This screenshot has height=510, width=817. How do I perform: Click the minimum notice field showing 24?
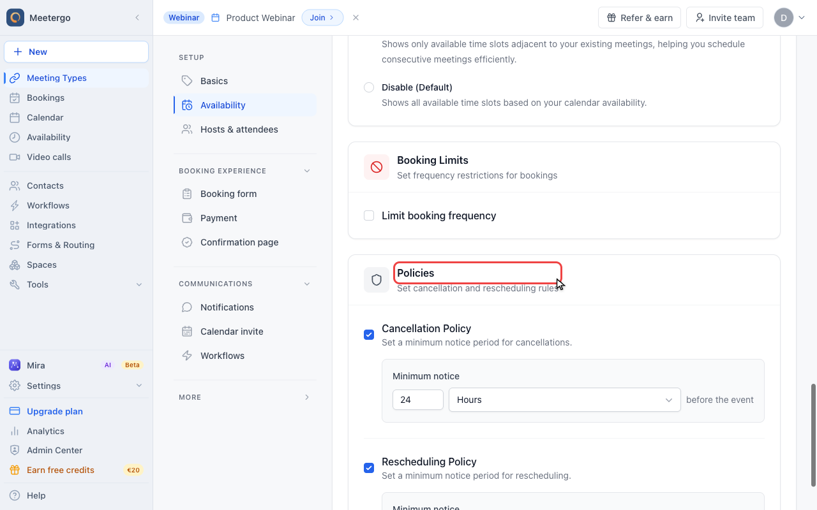click(418, 400)
